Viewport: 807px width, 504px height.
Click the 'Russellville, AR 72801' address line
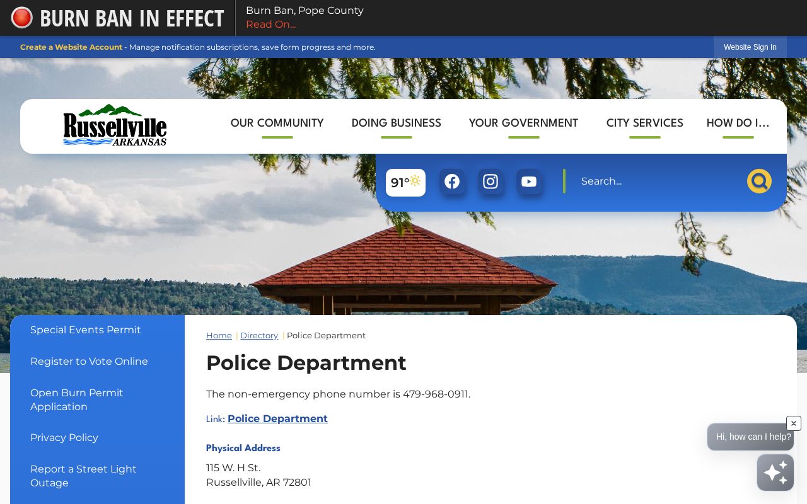[x=258, y=483]
